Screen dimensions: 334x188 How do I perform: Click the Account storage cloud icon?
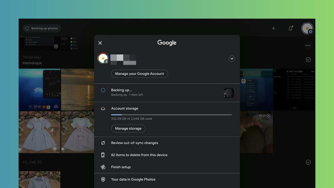[103, 109]
